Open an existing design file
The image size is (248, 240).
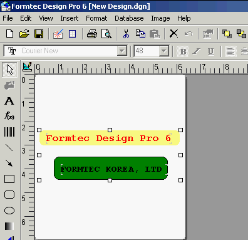tap(24, 34)
